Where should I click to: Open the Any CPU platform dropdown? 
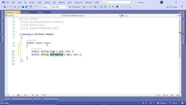click(x=60, y=7)
